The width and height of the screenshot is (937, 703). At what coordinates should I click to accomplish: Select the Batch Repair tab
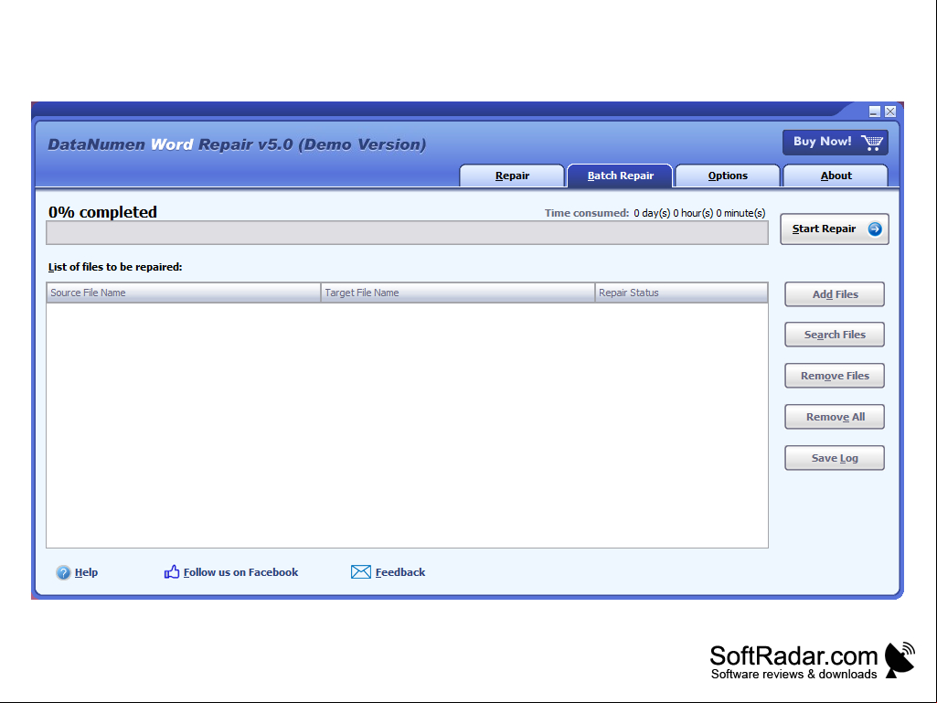621,176
